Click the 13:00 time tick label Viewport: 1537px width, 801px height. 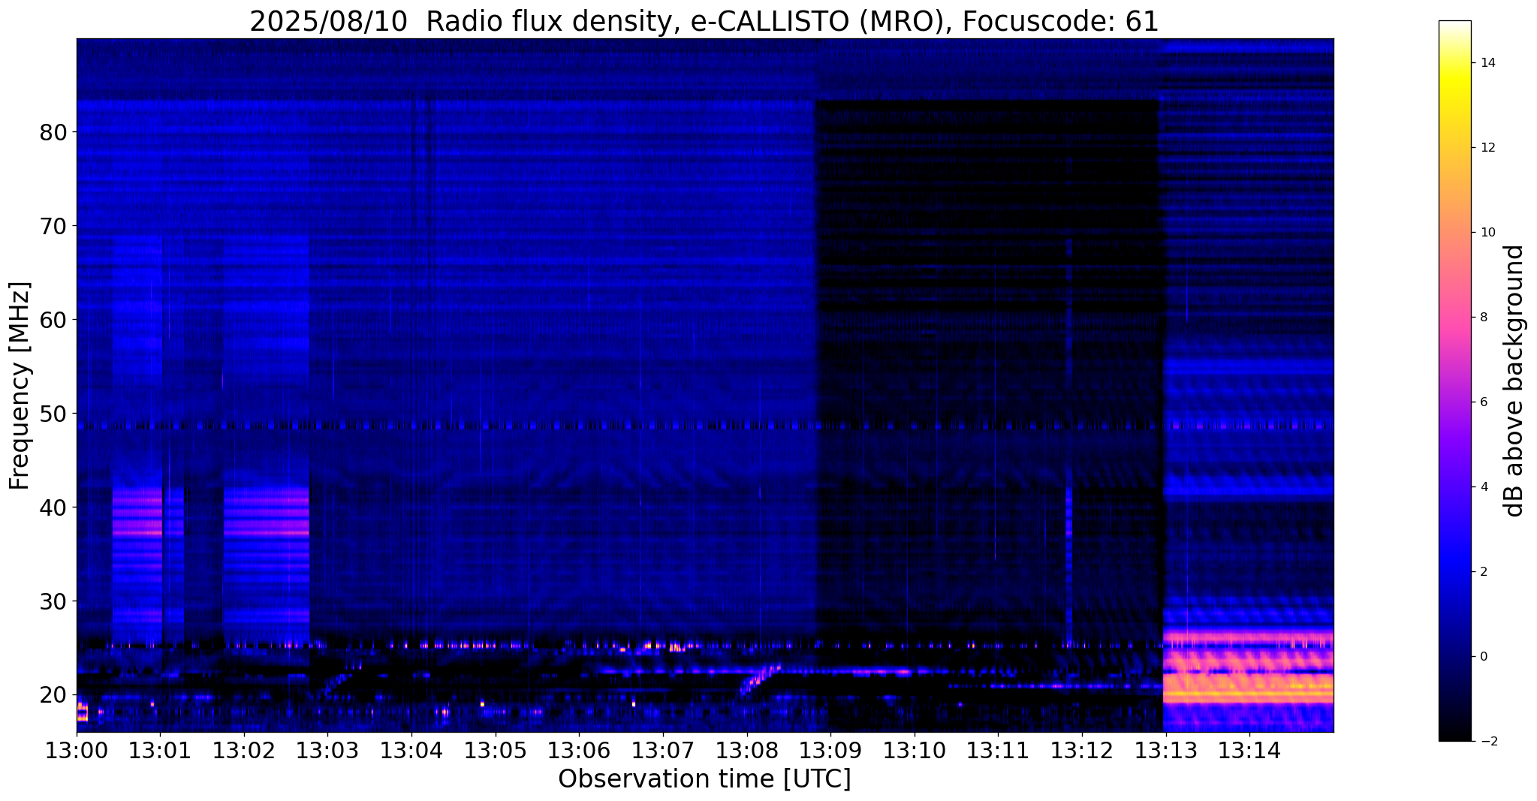(77, 751)
